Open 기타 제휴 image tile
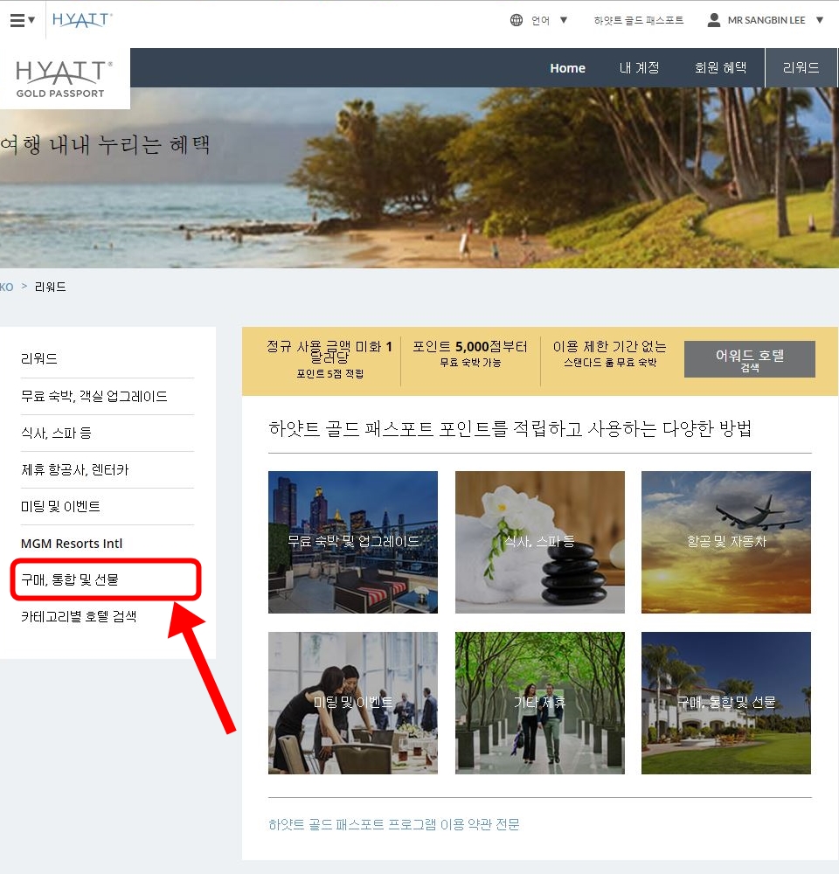Viewport: 839px width, 874px height. point(539,703)
